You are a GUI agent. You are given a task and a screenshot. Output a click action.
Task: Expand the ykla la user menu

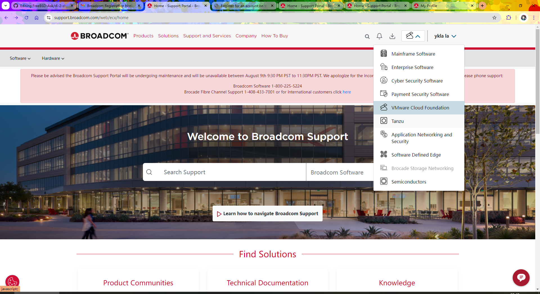click(445, 36)
